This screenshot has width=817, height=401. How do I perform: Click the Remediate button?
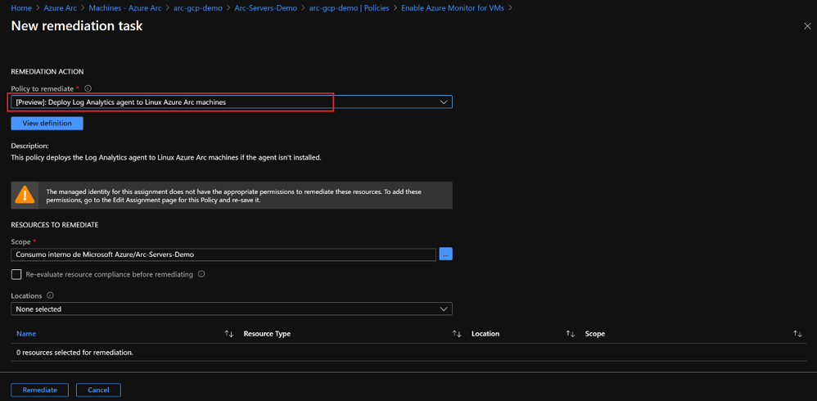(x=39, y=390)
